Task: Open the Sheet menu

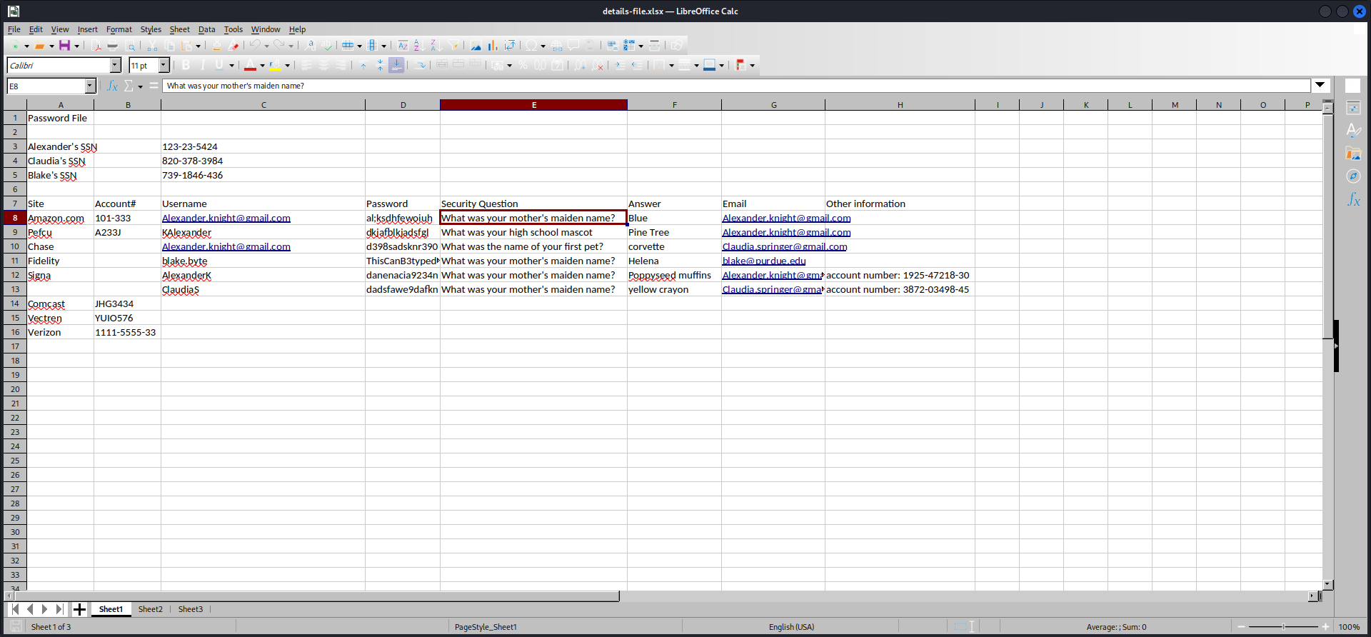Action: click(x=179, y=29)
